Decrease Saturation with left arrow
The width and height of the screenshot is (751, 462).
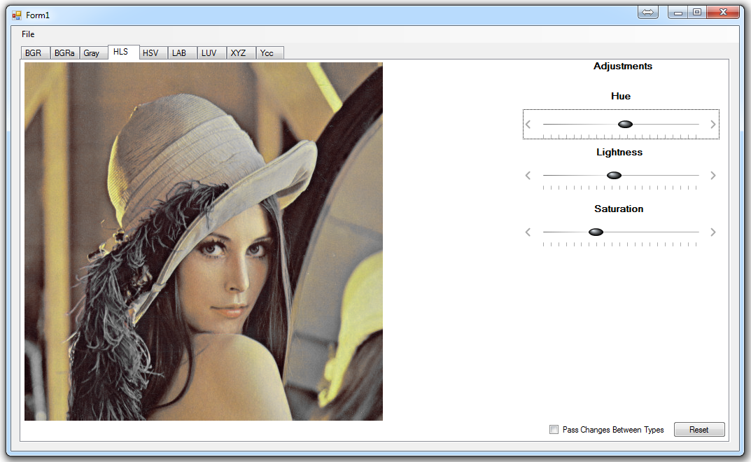528,232
